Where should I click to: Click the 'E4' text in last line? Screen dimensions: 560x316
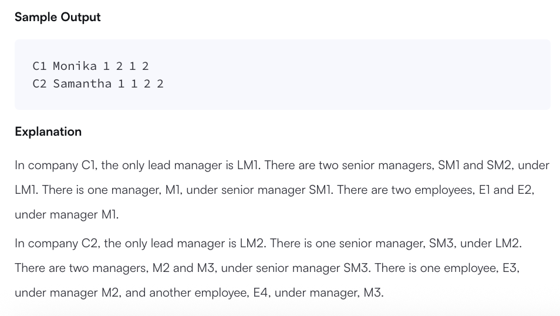pyautogui.click(x=261, y=293)
